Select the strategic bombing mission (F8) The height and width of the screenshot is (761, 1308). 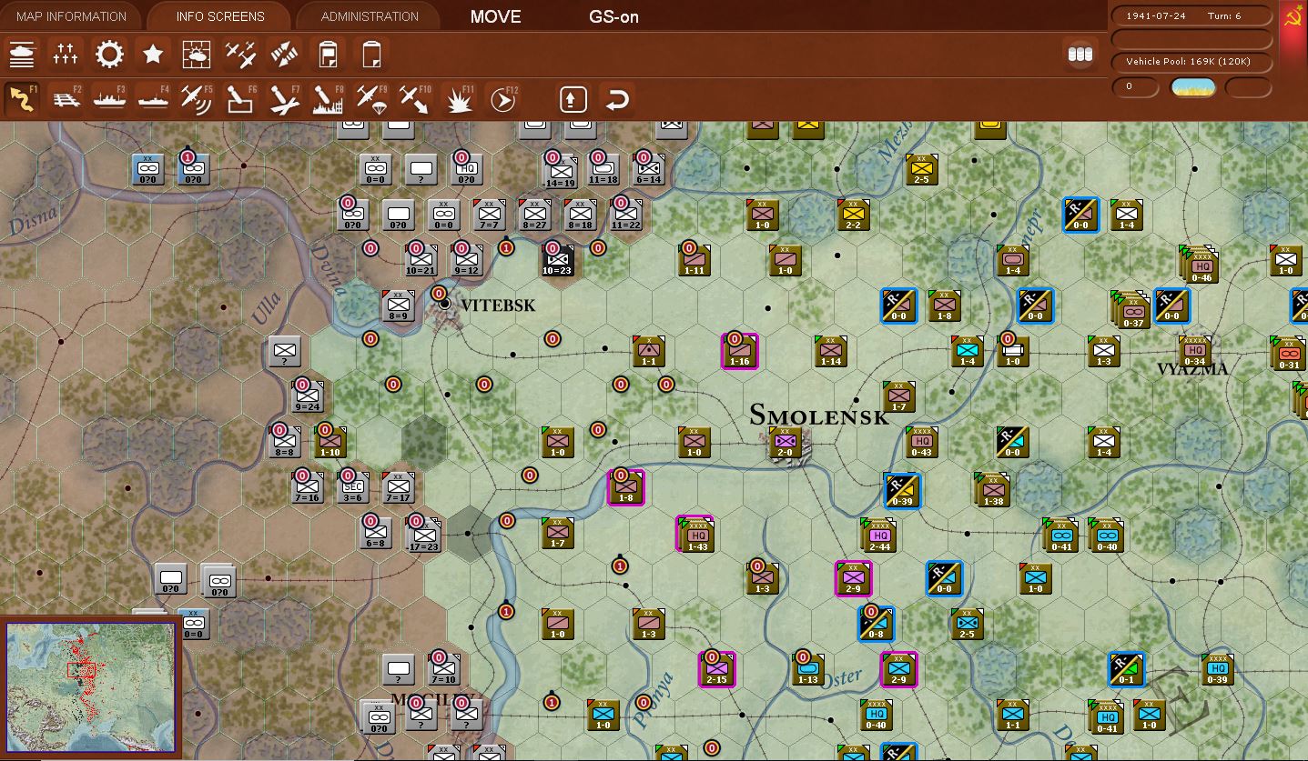(x=327, y=98)
